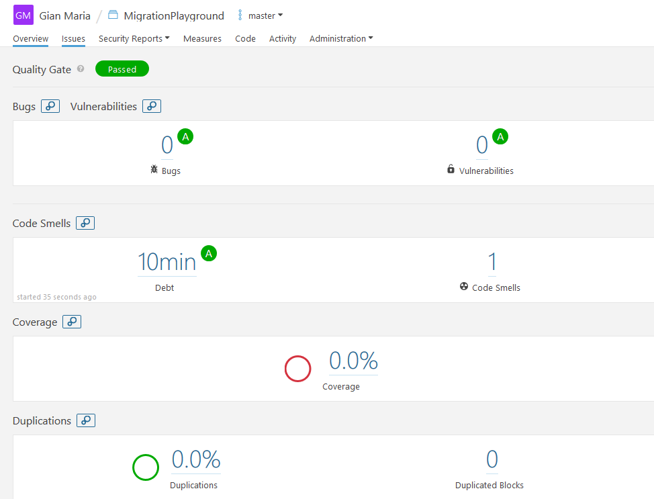Viewport: 654px width, 499px height.
Task: Open drilldown icon next to Vulnerabilities heading
Action: tap(152, 106)
